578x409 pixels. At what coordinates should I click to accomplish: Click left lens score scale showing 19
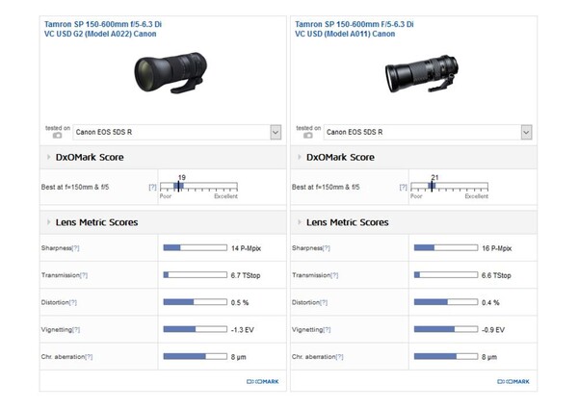click(198, 187)
